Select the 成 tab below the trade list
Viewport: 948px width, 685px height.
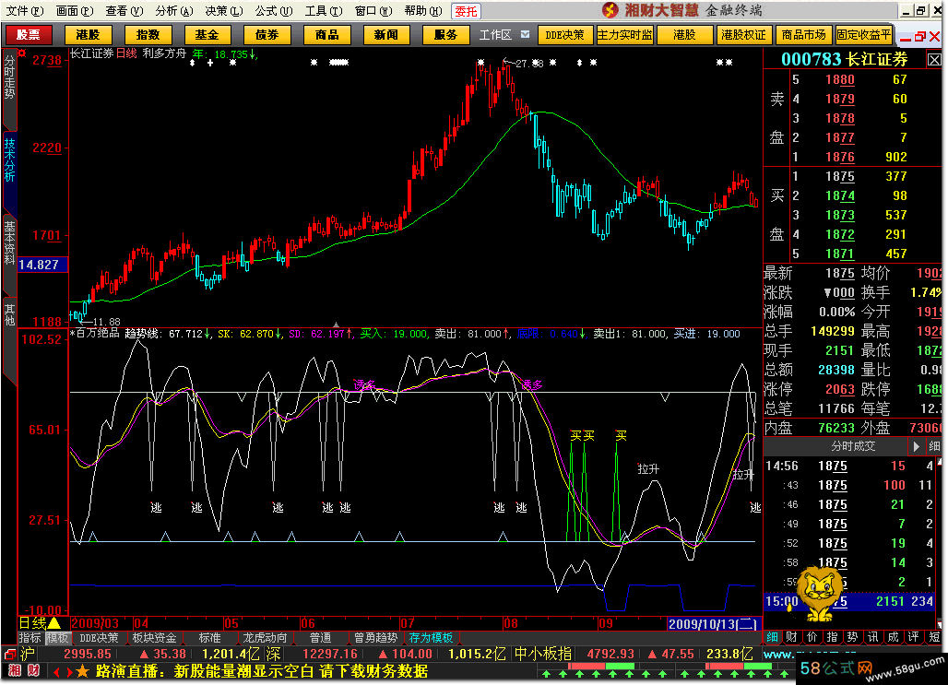click(x=893, y=637)
